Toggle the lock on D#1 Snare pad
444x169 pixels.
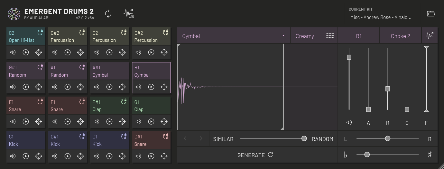point(166,136)
